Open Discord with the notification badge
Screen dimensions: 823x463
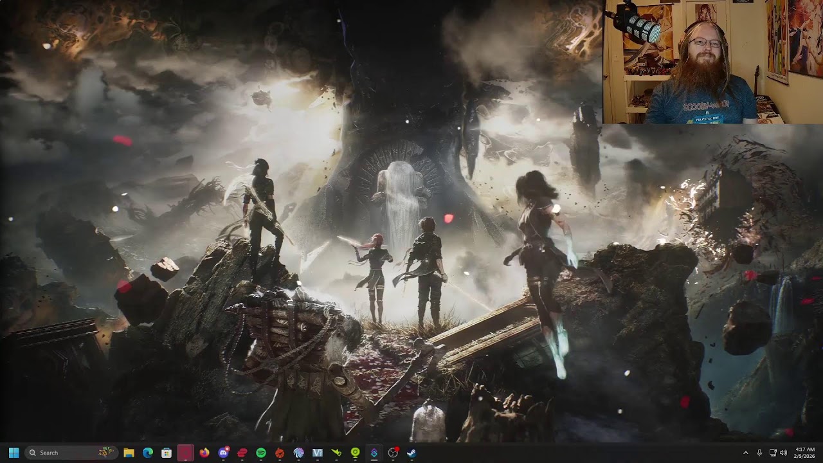pyautogui.click(x=223, y=453)
